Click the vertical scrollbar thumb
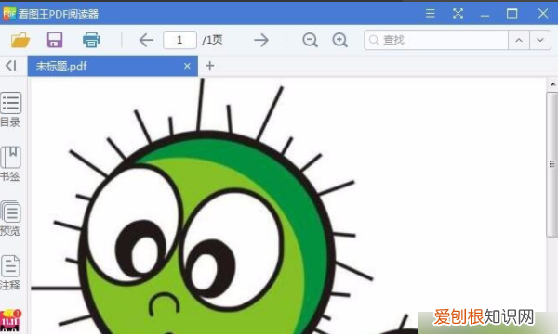 click(x=552, y=164)
